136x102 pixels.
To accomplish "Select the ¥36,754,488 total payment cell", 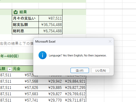I will (50, 25).
